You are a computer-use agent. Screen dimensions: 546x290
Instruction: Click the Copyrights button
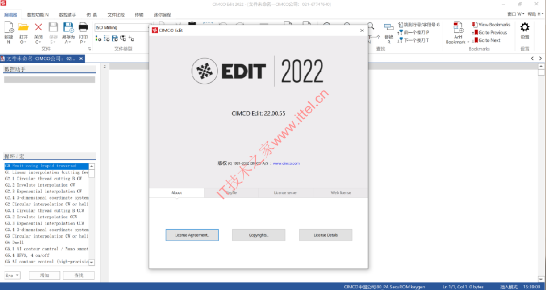point(259,235)
